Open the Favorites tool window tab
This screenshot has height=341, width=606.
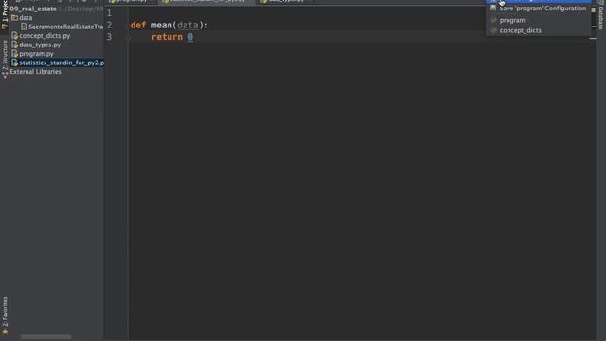tap(5, 315)
